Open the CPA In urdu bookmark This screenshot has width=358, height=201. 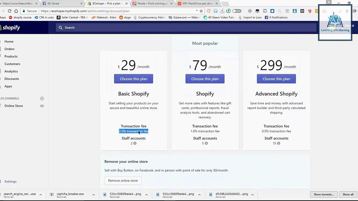click(44, 17)
